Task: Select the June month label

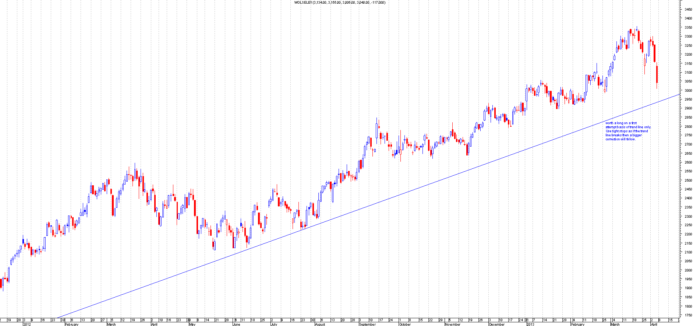Action: (236, 325)
